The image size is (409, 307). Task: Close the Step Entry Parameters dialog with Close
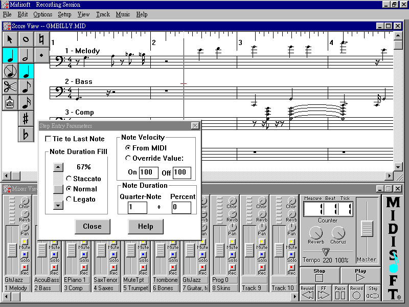[x=92, y=226]
